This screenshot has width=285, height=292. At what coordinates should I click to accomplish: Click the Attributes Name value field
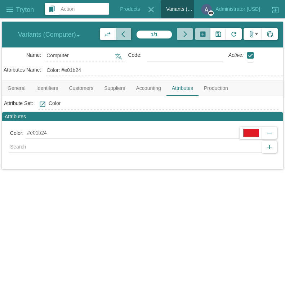click(x=164, y=70)
